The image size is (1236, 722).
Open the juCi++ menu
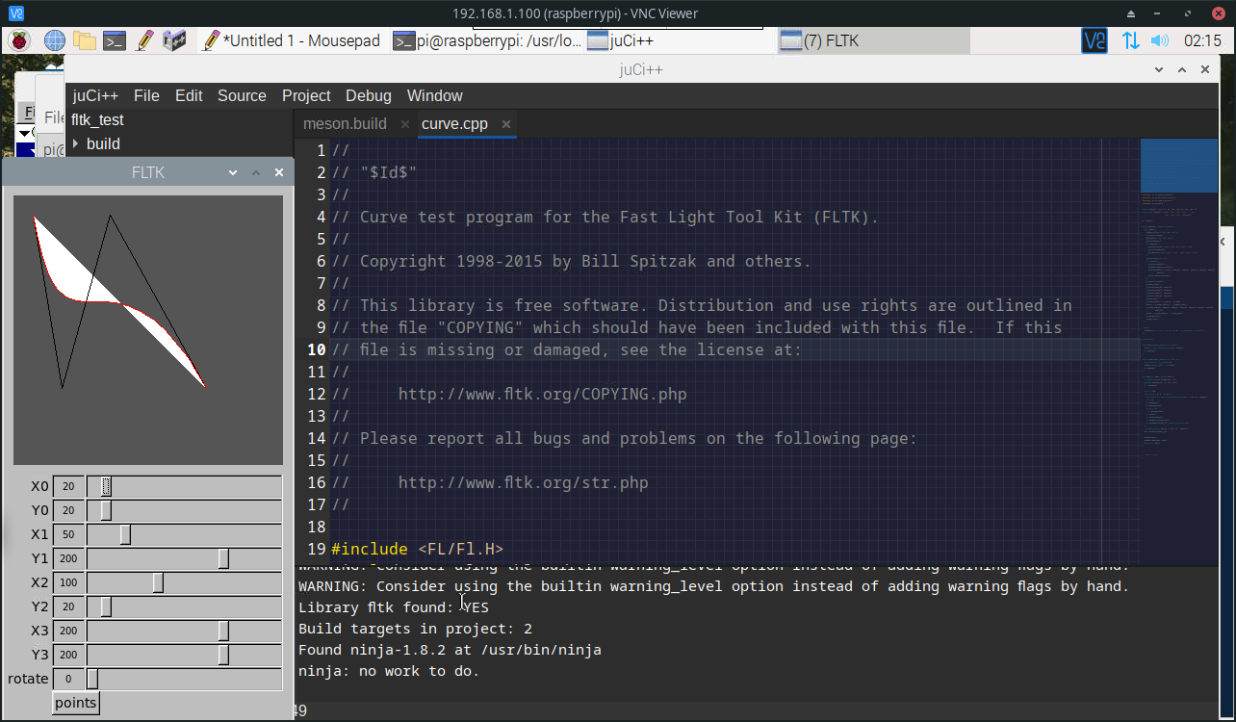(95, 95)
